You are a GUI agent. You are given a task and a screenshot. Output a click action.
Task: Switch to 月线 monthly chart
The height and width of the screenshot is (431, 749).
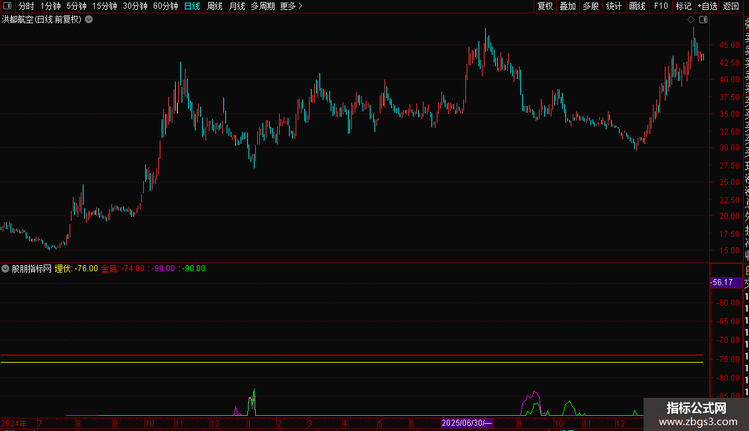(237, 6)
